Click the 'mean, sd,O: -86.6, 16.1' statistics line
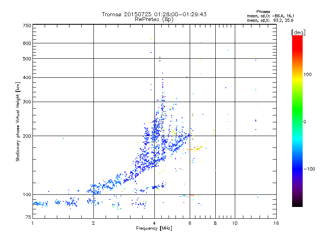This screenshot has height=243, width=325. tap(271, 16)
